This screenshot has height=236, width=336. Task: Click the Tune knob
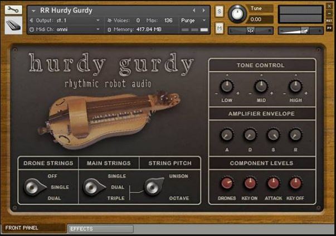pyautogui.click(x=237, y=14)
